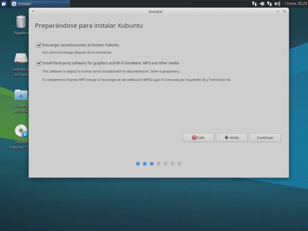Click the Fluendo MP3 complement description
Image resolution: width=308 pixels, height=231 pixels.
click(136, 80)
